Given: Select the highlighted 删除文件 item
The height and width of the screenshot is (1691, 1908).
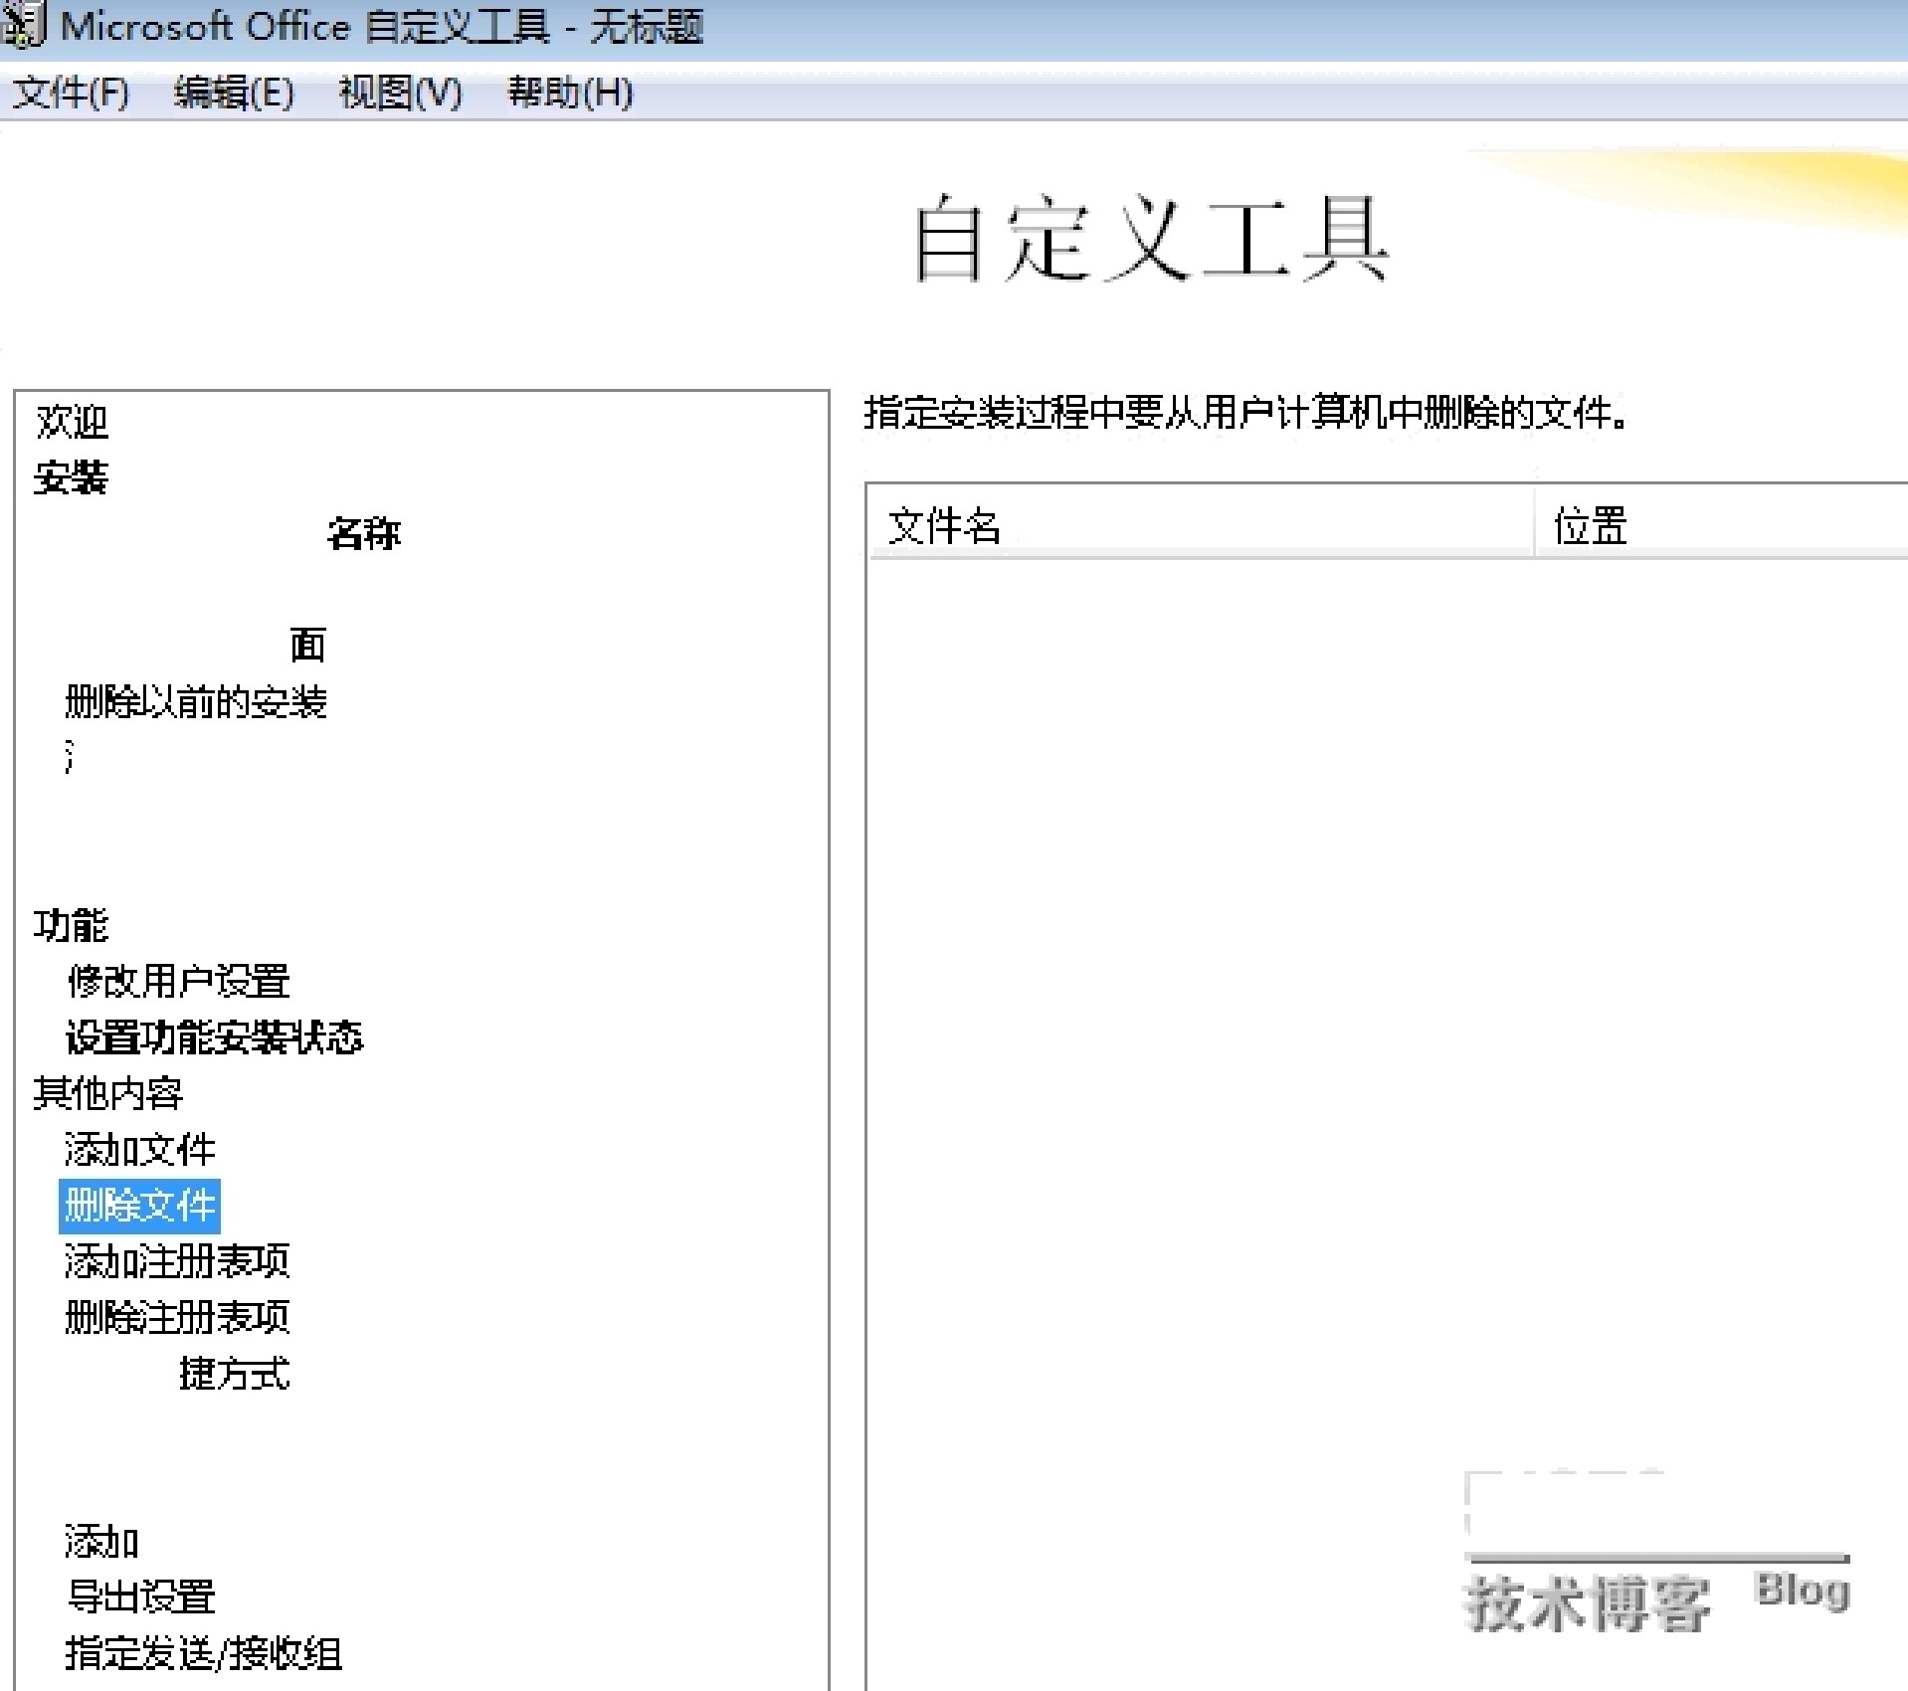Looking at the screenshot, I should pos(140,1206).
